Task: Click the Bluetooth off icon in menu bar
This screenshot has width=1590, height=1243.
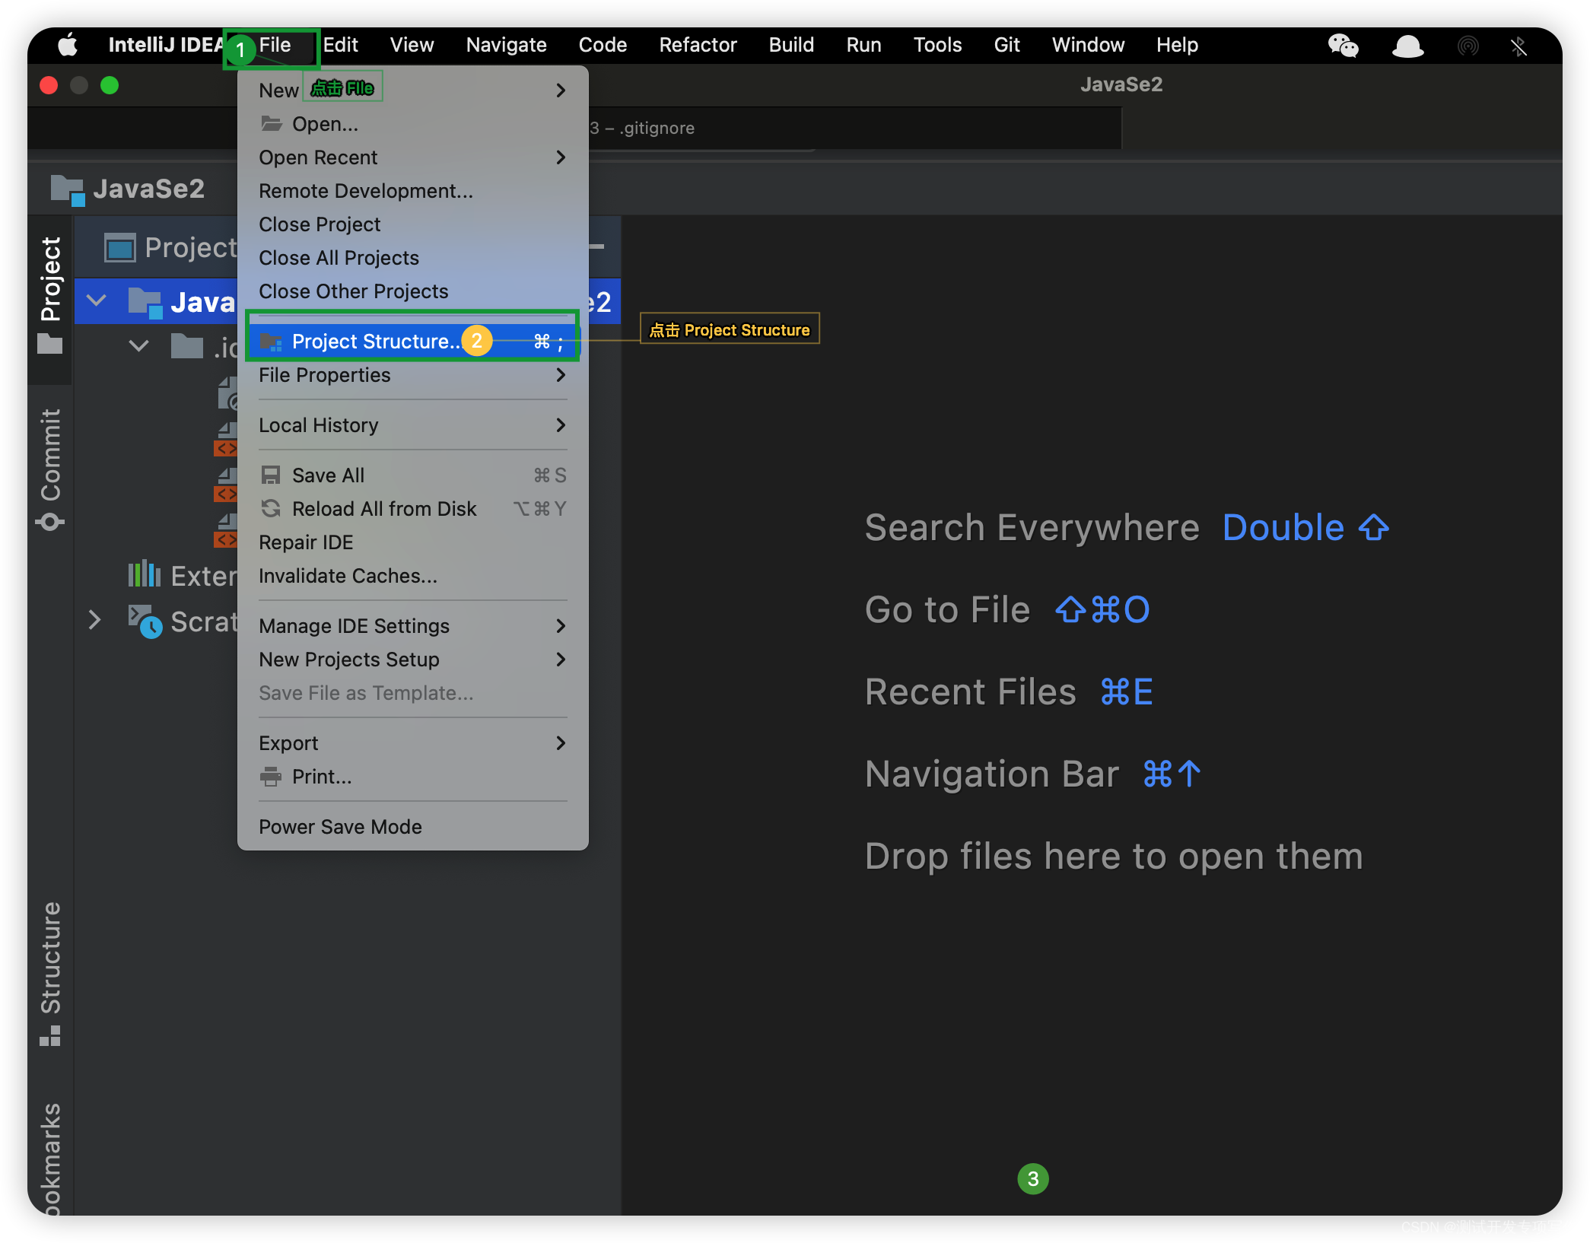Action: coord(1519,46)
